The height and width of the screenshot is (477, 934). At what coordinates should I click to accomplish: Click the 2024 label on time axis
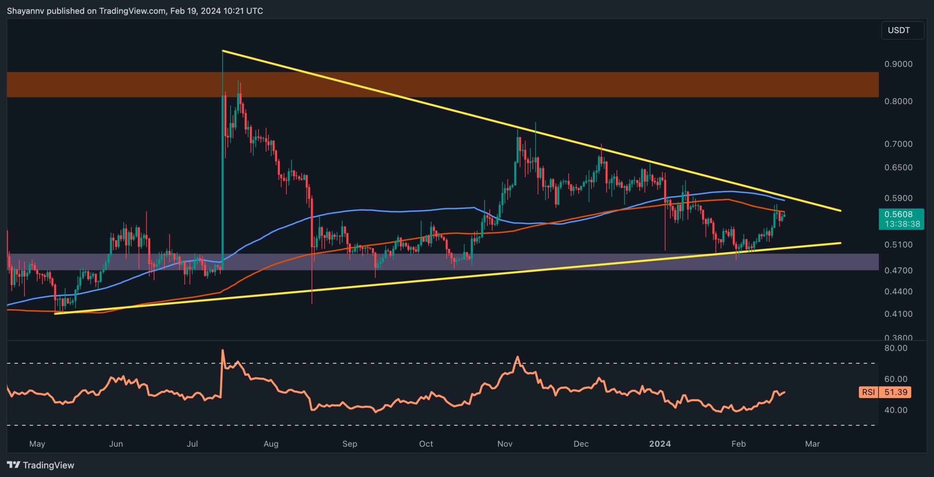click(660, 444)
